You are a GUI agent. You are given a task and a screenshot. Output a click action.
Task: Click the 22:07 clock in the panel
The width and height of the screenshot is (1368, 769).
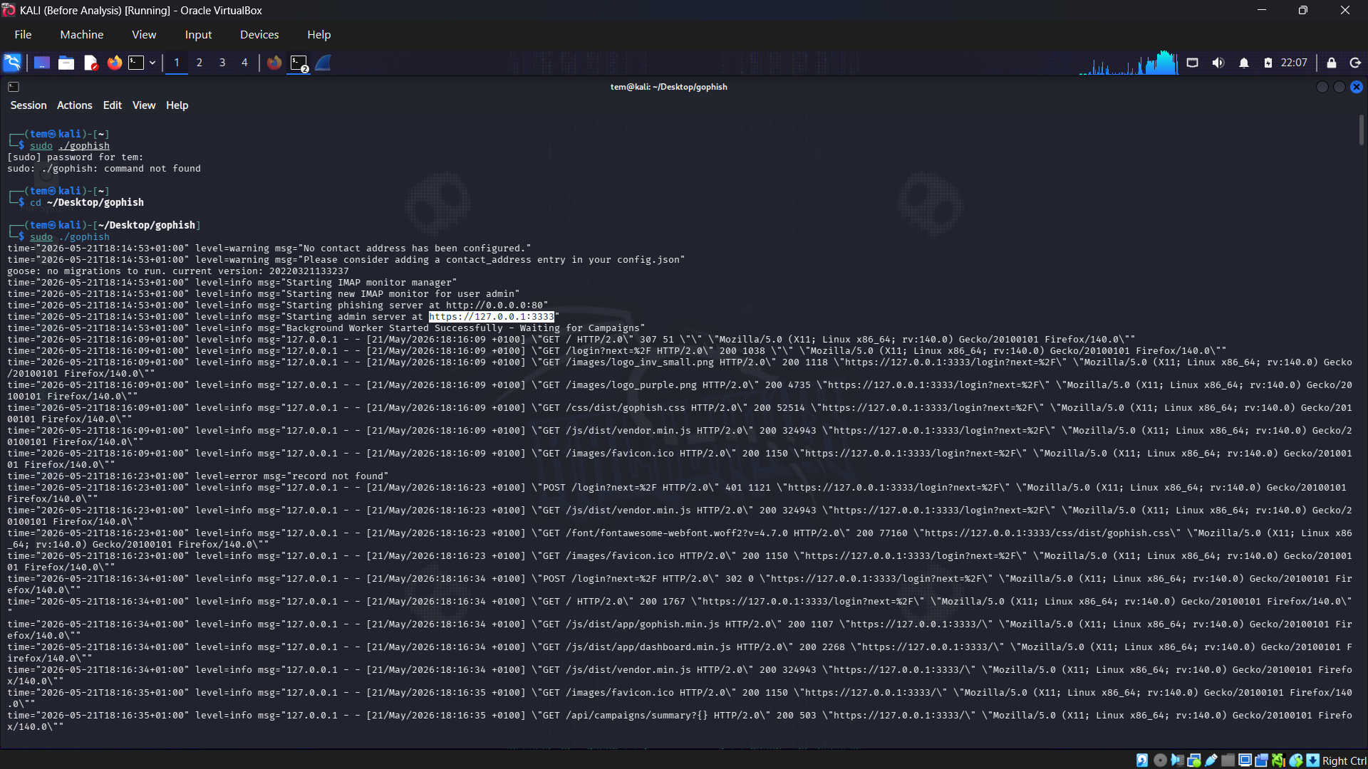click(x=1294, y=63)
